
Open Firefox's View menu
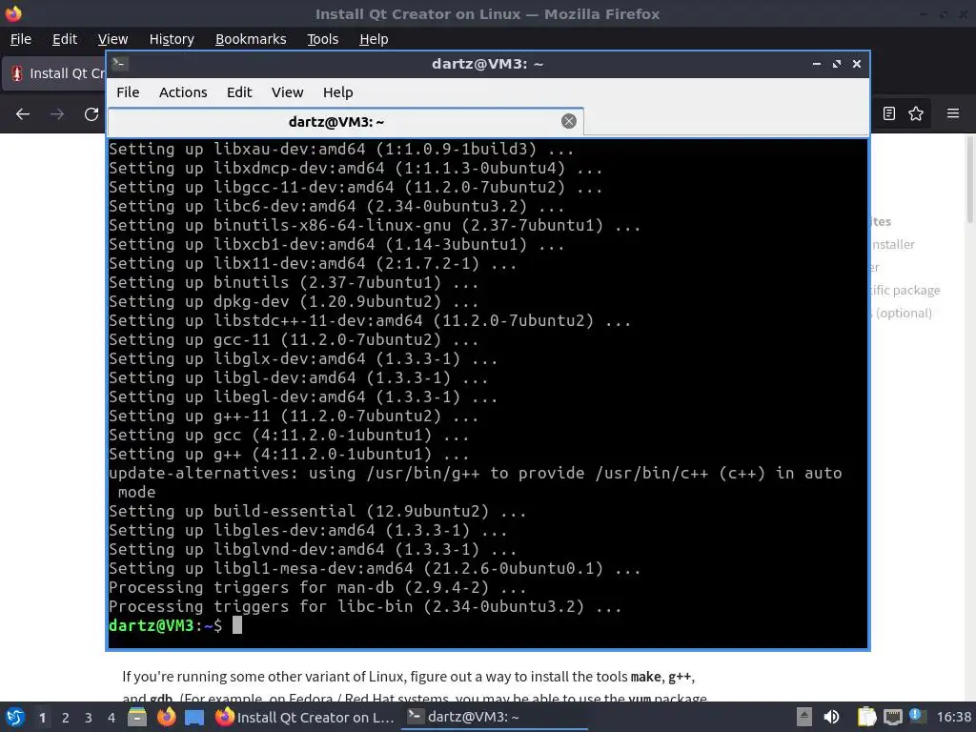coord(112,39)
